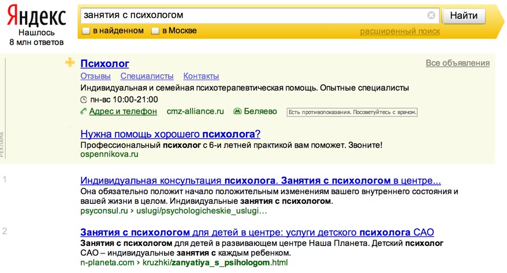Click the snippet mentioning 'центре Наша Планета'
Image resolution: width=507 pixels, height=273 pixels.
click(262, 248)
